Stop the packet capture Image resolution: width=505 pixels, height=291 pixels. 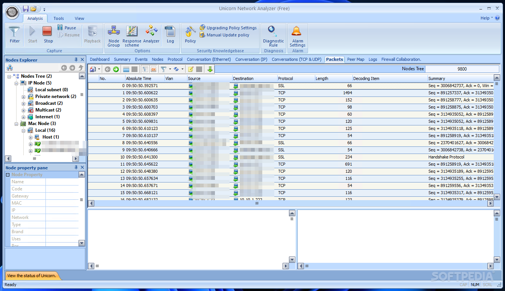[x=48, y=35]
